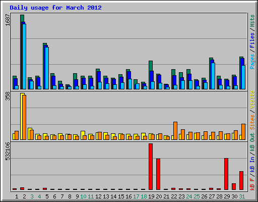Click the 358 axis value label
258x202 pixels.
(8, 96)
